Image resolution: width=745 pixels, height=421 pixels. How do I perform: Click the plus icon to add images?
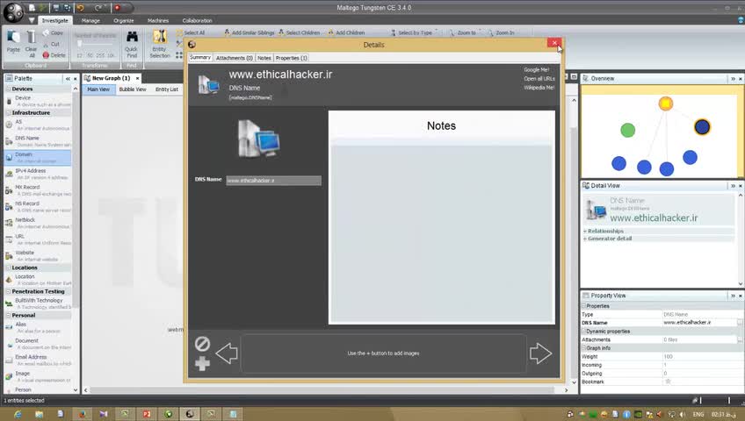pyautogui.click(x=202, y=364)
